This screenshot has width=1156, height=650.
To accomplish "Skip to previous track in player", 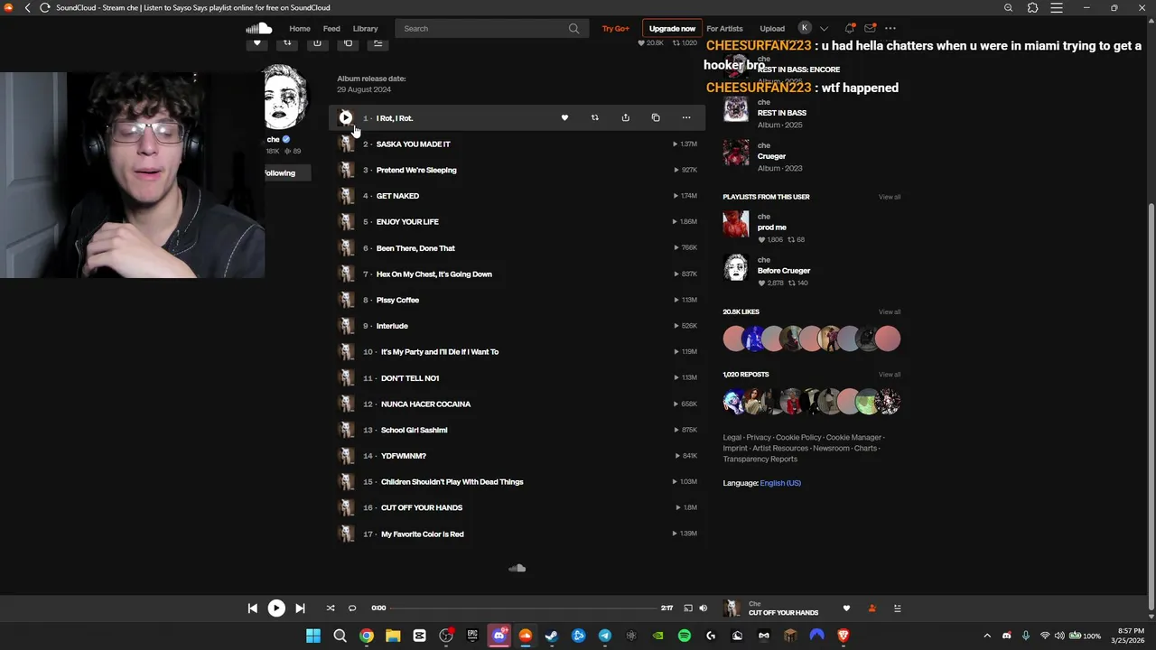I will (253, 608).
